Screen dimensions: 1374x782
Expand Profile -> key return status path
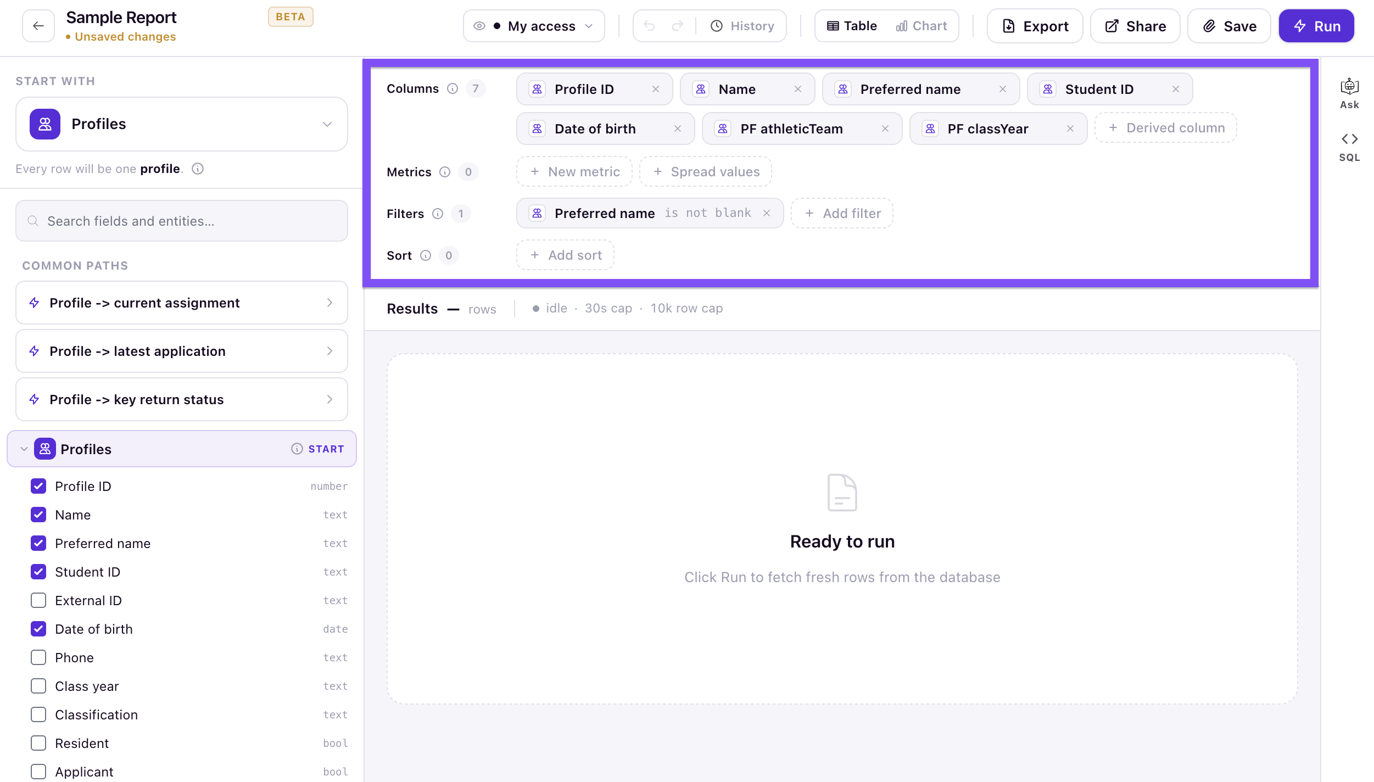point(182,399)
